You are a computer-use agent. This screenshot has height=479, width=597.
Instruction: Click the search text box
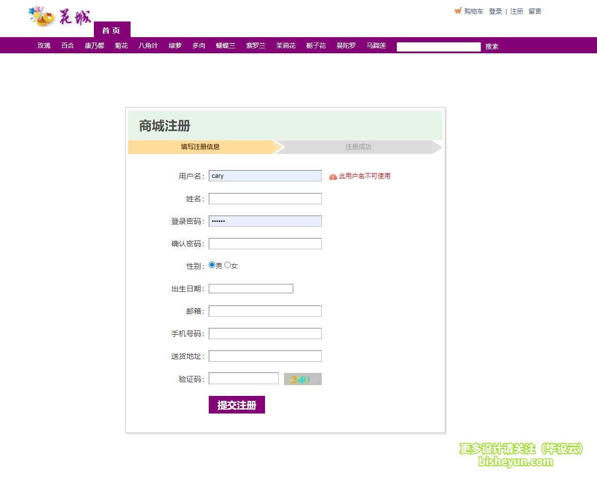[438, 46]
